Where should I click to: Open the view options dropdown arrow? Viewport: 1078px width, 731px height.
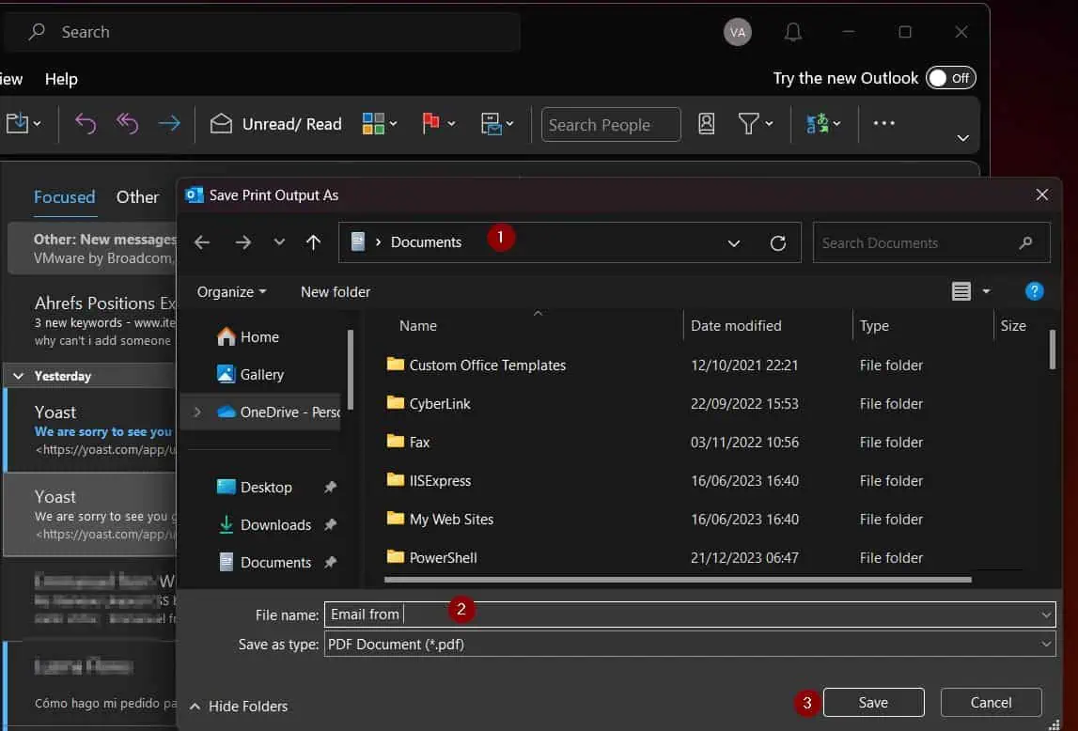(x=986, y=291)
